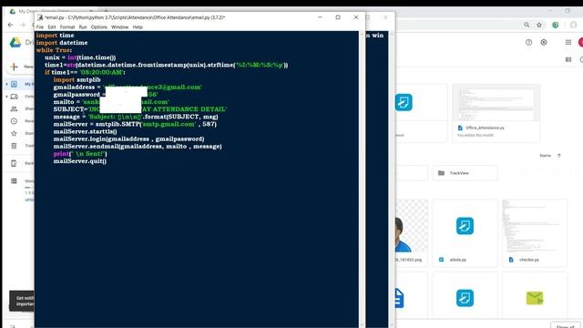
Task: Switch Drive to list layout view icon
Action: (568, 59)
